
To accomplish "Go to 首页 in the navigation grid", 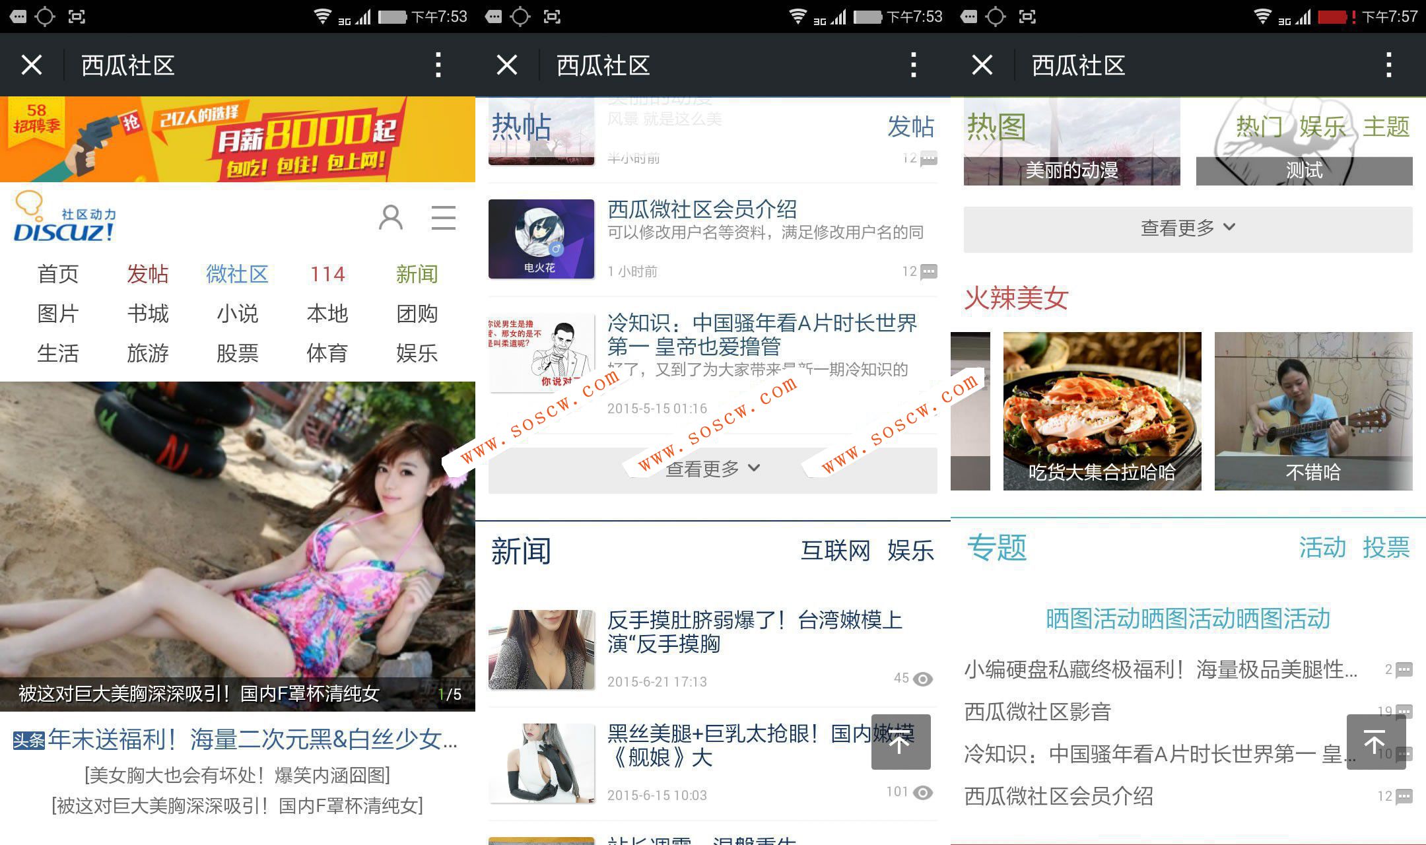I will (58, 274).
